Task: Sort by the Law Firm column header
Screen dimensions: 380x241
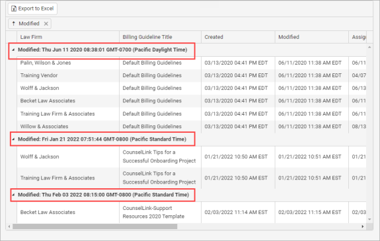Action: pos(68,37)
